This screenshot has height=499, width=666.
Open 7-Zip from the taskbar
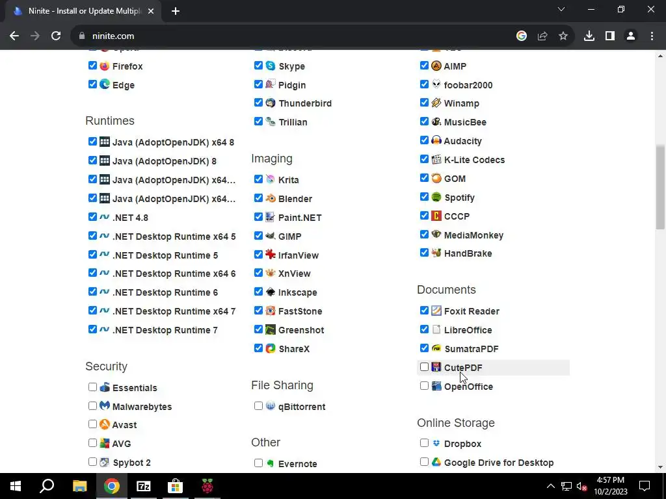pos(144,486)
